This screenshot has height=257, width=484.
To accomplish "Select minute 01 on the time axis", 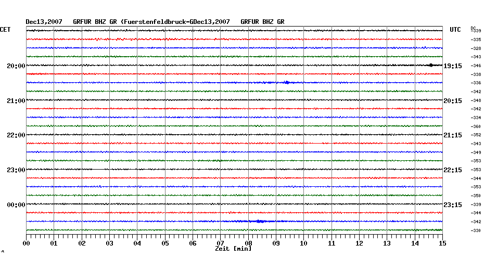I will click(x=54, y=243).
